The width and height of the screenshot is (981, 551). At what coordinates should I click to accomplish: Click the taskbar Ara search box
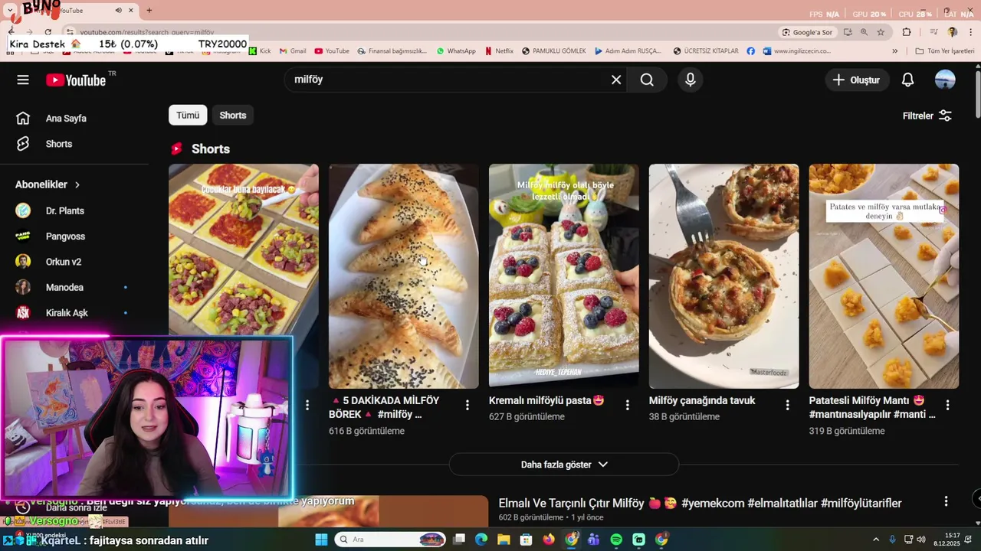tap(392, 540)
